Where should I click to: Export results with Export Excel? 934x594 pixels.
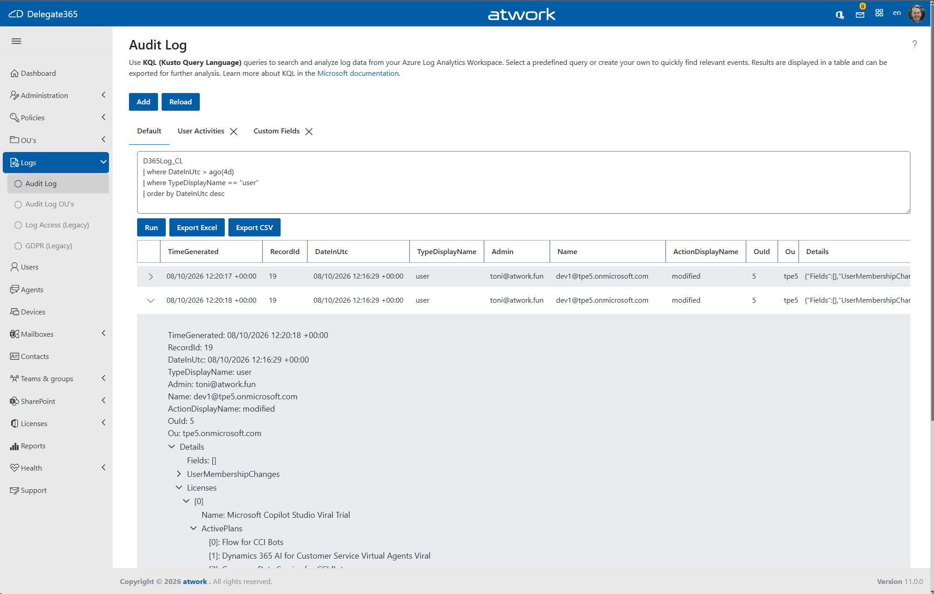[197, 228]
